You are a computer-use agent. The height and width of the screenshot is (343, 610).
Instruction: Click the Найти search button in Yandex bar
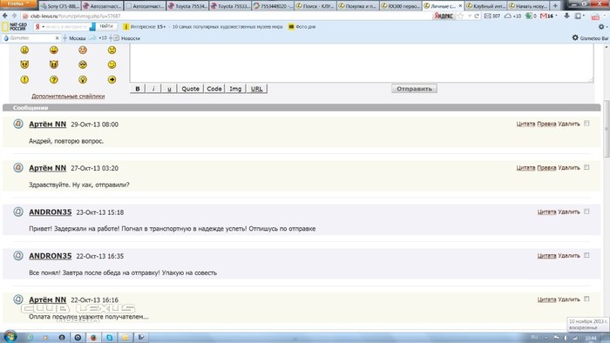pos(106,26)
